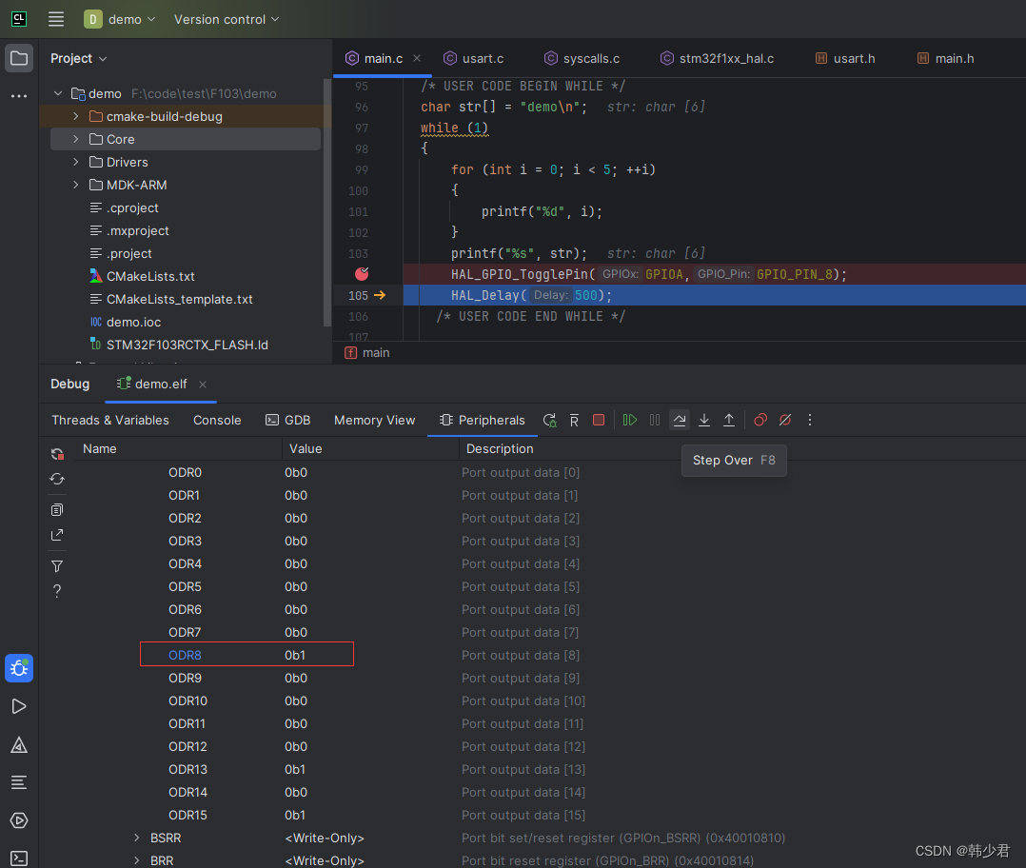
Task: Stop the debug session
Action: click(x=599, y=420)
